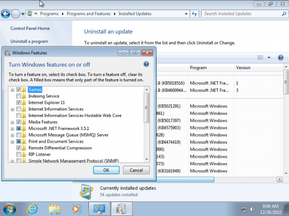Select Installed Updates breadcrumb
The width and height of the screenshot is (289, 216).
tap(135, 14)
